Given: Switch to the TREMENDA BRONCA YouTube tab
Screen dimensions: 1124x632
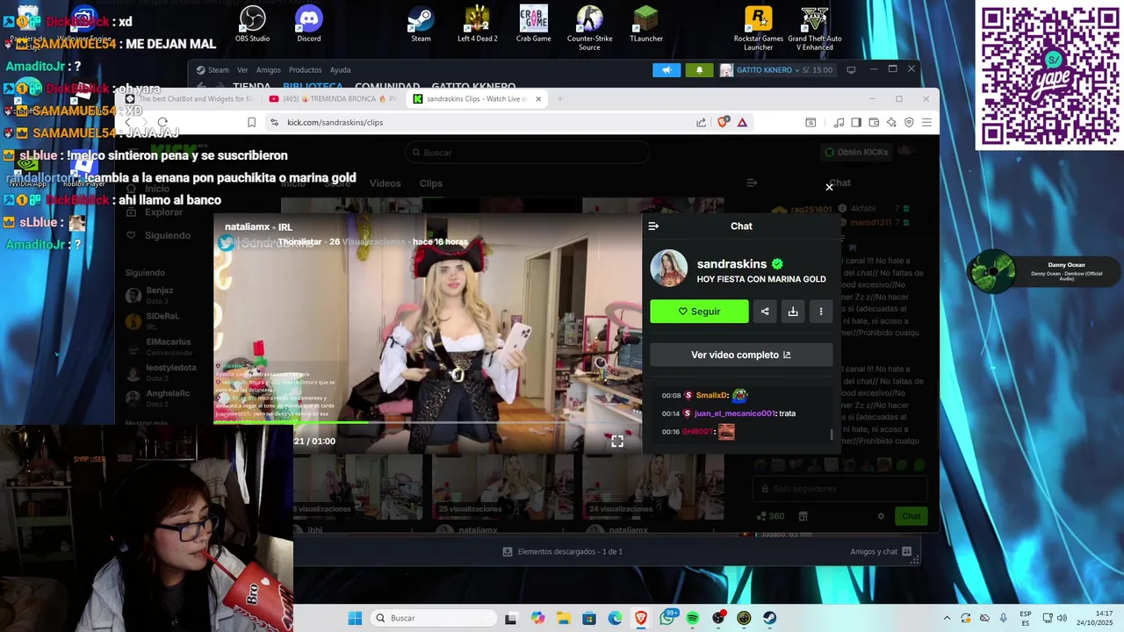Looking at the screenshot, I should click(333, 99).
